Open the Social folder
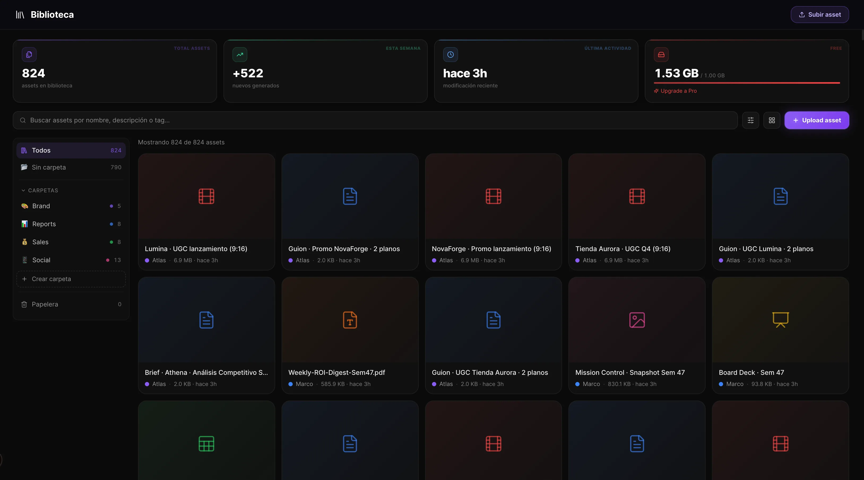This screenshot has width=864, height=480. pyautogui.click(x=71, y=260)
